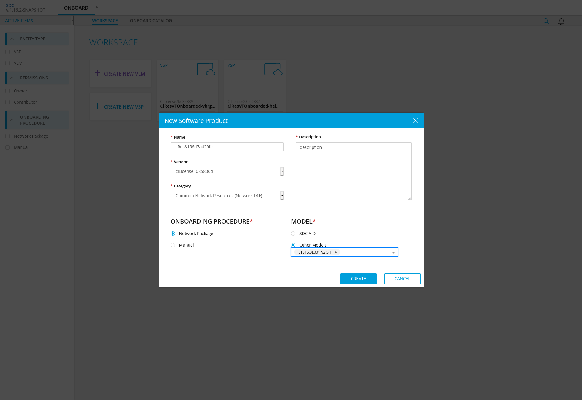This screenshot has height=400, width=582.
Task: Open the Workspace tab
Action: (105, 21)
